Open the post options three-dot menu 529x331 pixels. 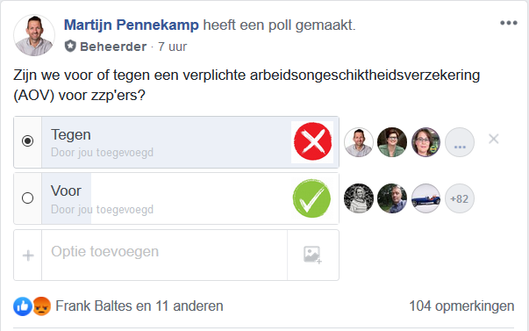tap(509, 23)
